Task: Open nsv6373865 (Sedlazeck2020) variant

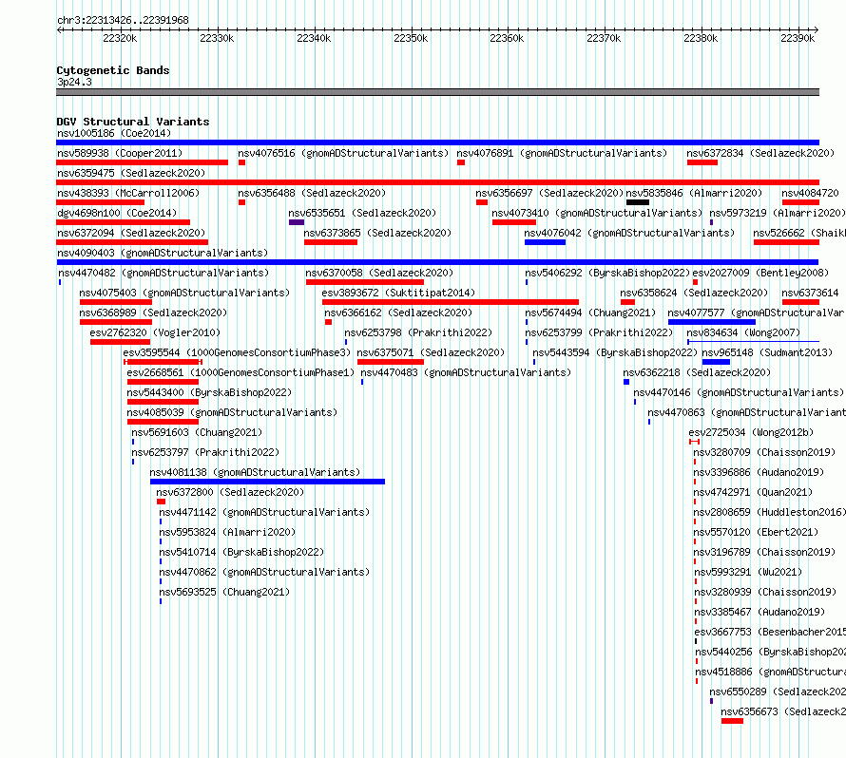Action: pos(377,233)
